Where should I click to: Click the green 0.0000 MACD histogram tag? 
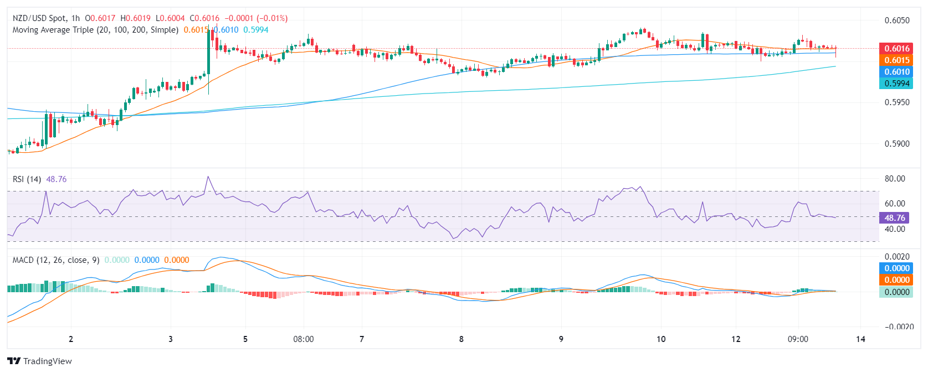[896, 292]
